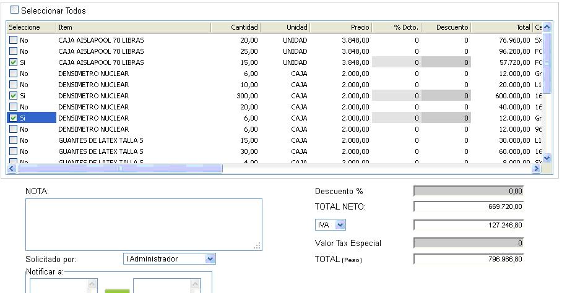Image resolution: width=562 pixels, height=293 pixels.
Task: Check the row with total 96.200,00
Action: click(x=13, y=51)
